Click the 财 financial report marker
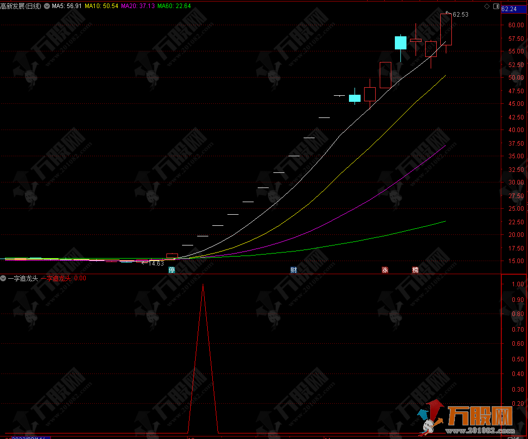 (x=293, y=270)
